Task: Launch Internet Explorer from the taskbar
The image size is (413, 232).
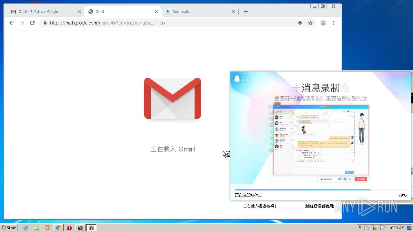Action: point(26,228)
